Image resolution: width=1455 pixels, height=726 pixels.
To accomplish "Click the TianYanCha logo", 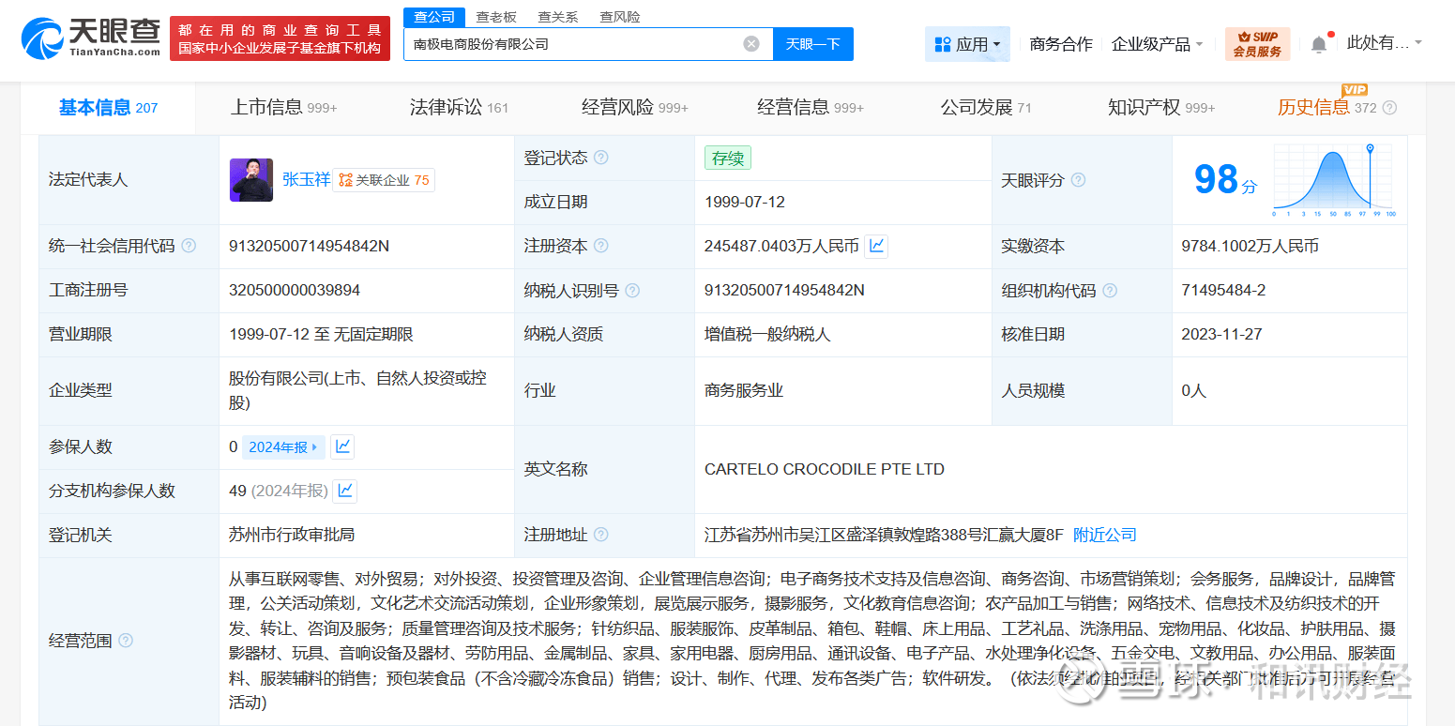I will (90, 38).
